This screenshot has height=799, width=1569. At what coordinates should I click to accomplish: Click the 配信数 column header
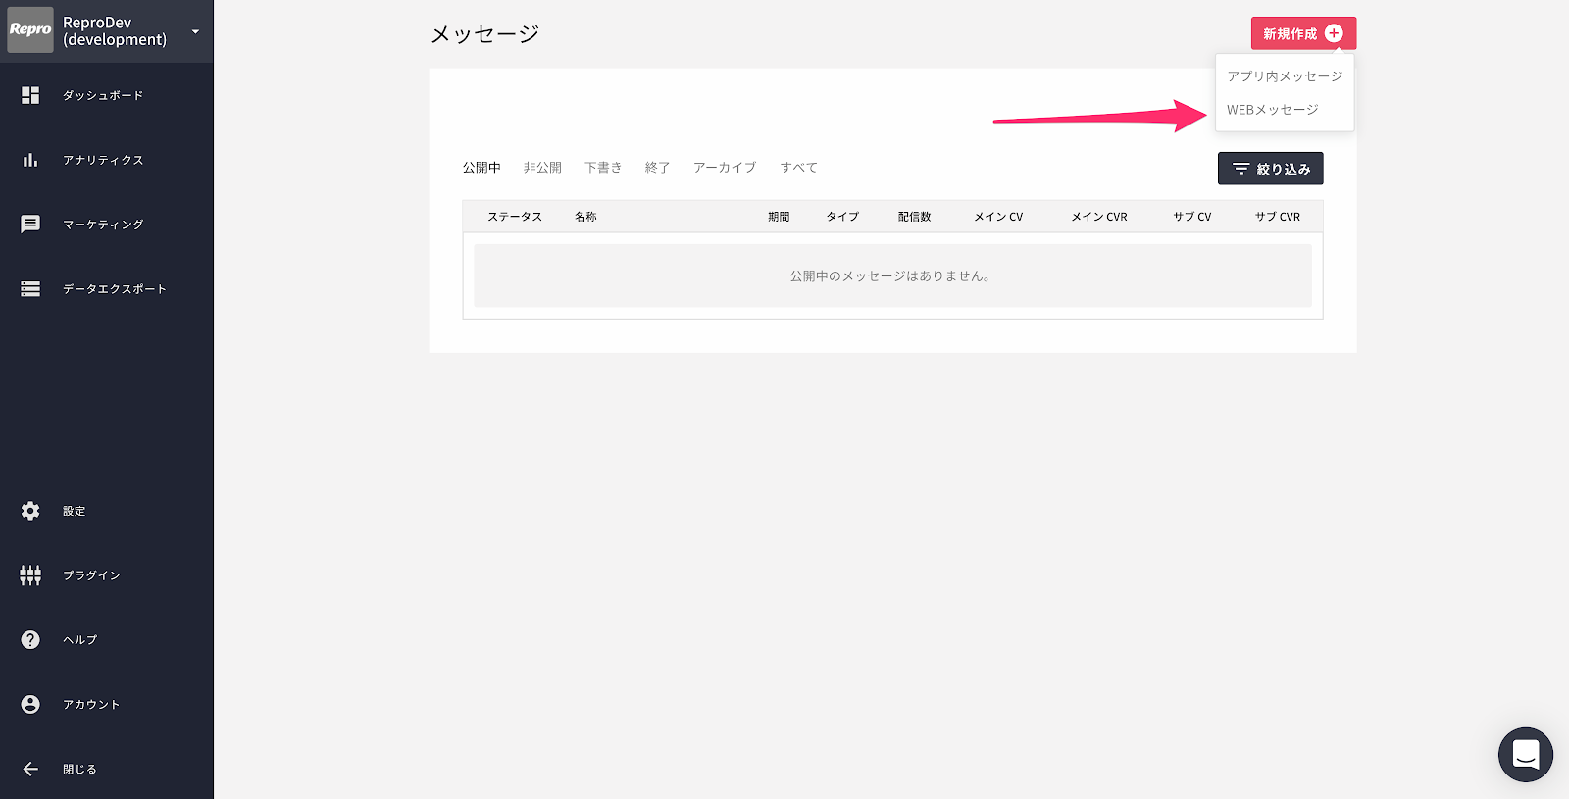914,217
